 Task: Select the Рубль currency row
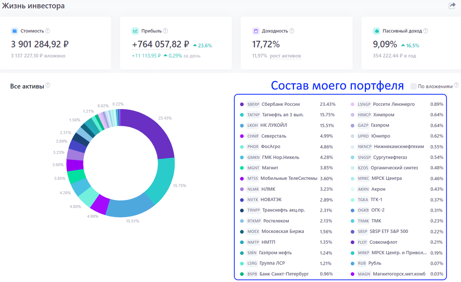397,263
